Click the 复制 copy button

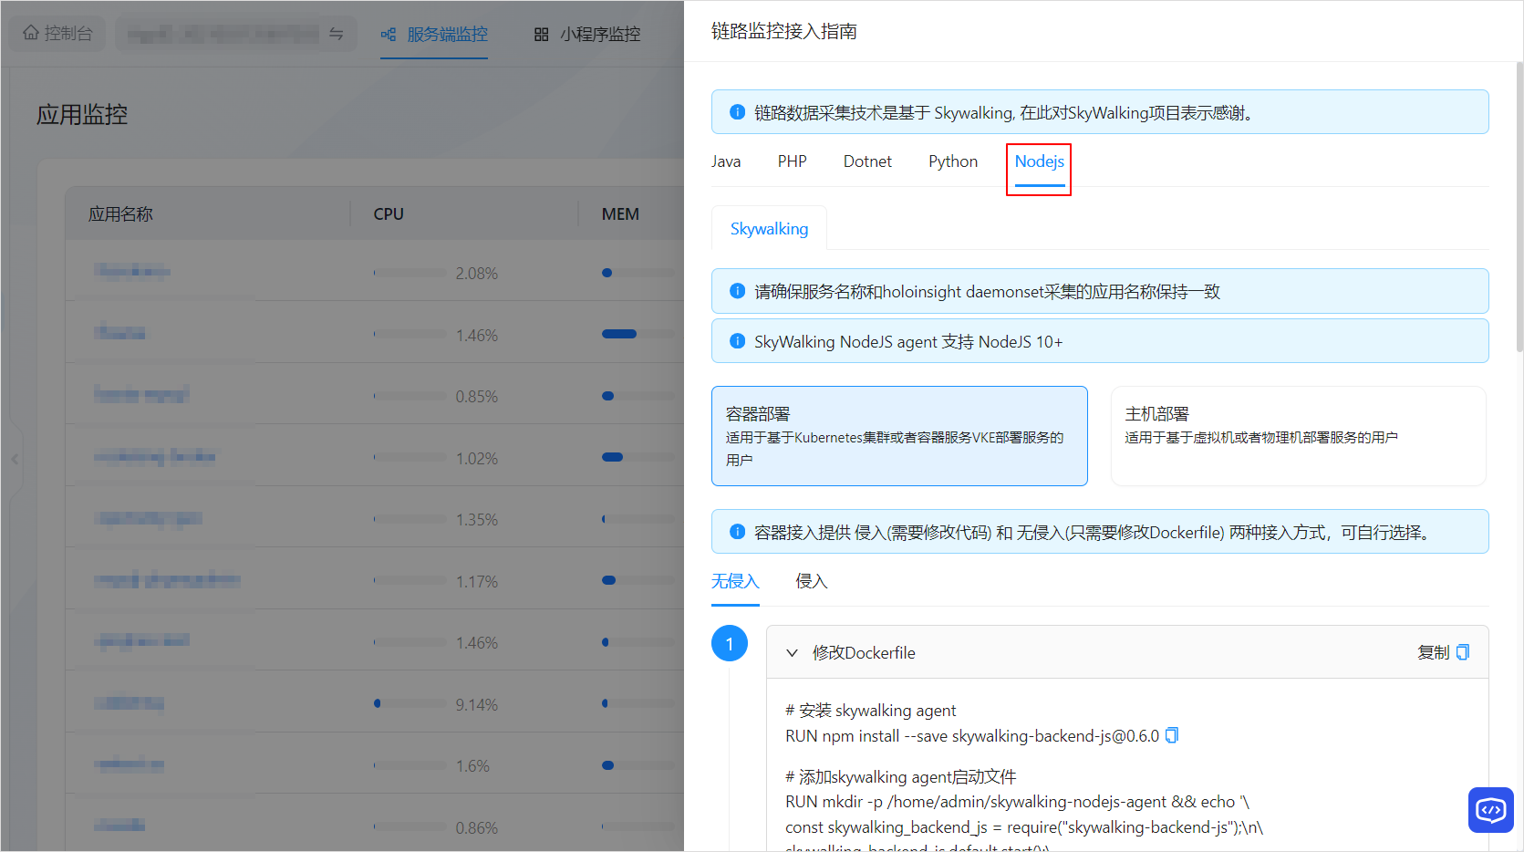(1443, 652)
